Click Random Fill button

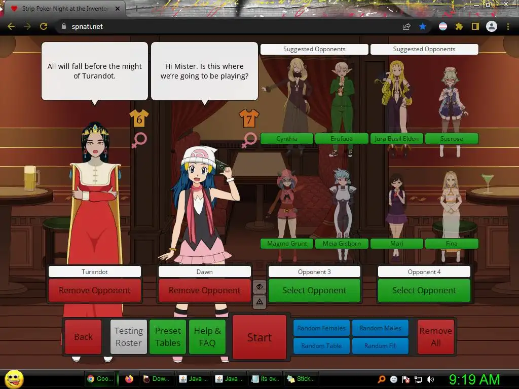[380, 345]
